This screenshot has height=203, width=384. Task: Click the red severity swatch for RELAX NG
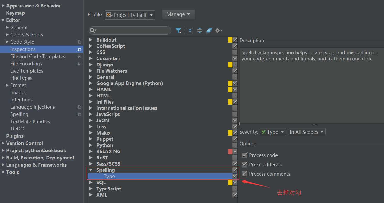[x=230, y=151]
